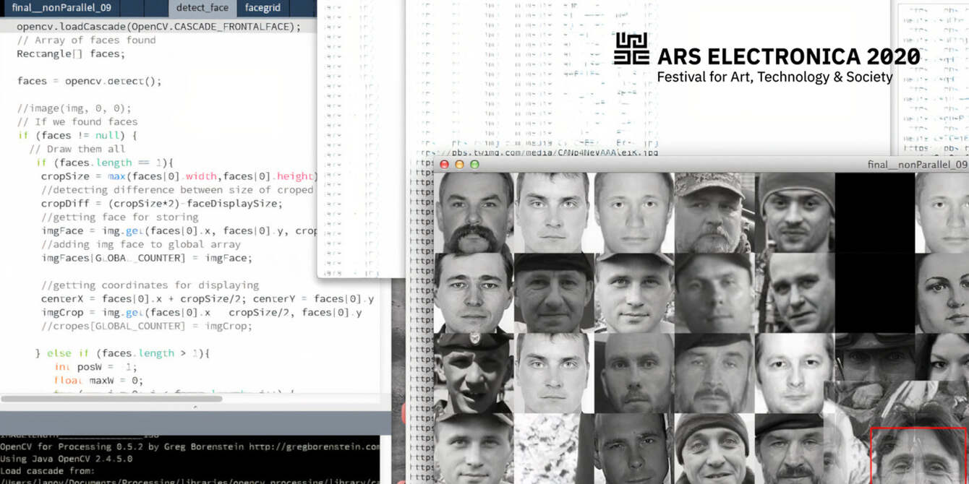This screenshot has height=484, width=969.
Task: Select the mustached man face in top-left grid cell
Action: [474, 212]
